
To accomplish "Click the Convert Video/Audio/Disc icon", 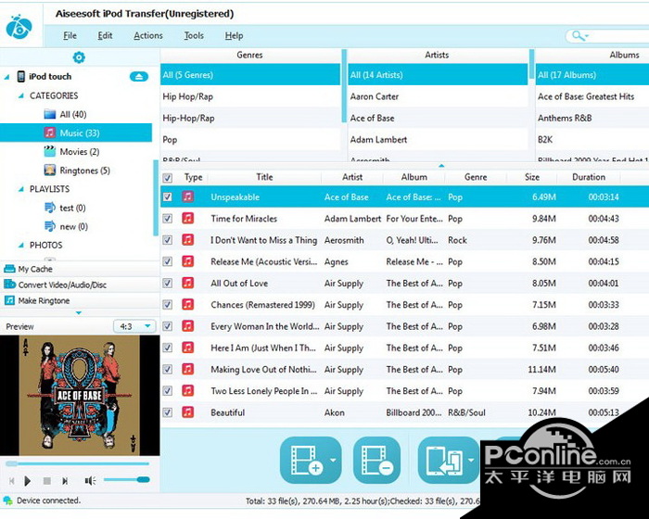I will (9, 285).
